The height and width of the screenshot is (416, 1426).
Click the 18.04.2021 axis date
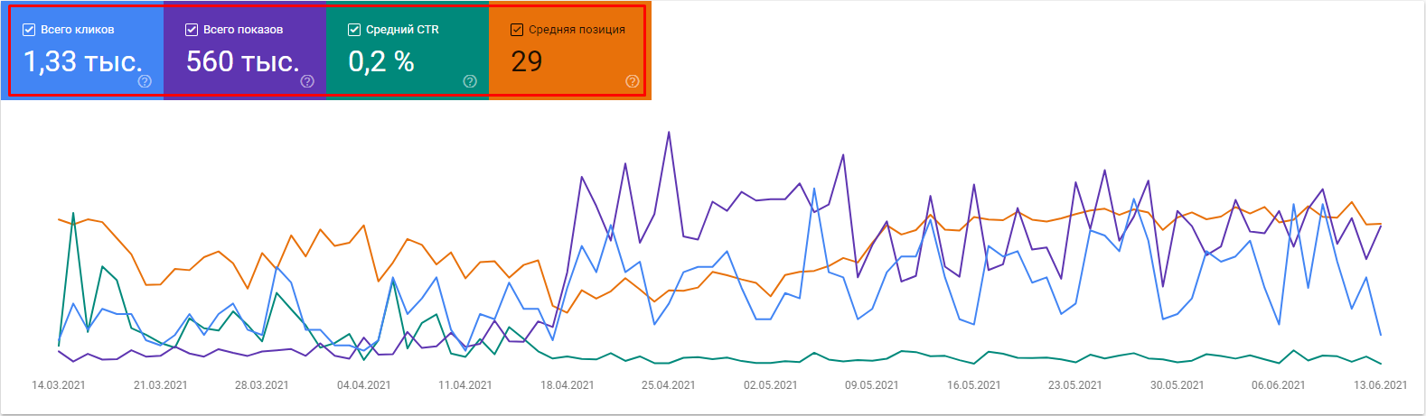568,385
